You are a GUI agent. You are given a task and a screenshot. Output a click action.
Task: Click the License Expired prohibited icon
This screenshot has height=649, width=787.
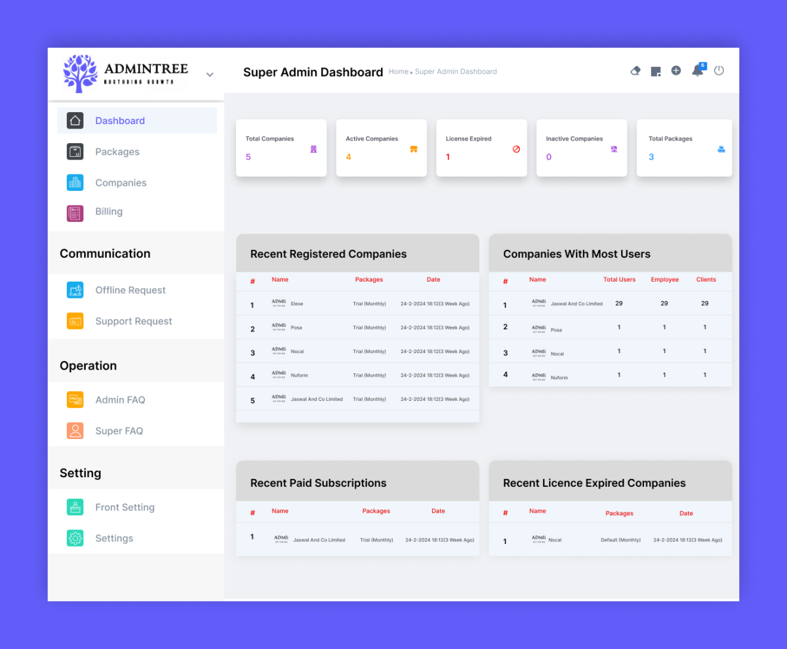tap(516, 149)
